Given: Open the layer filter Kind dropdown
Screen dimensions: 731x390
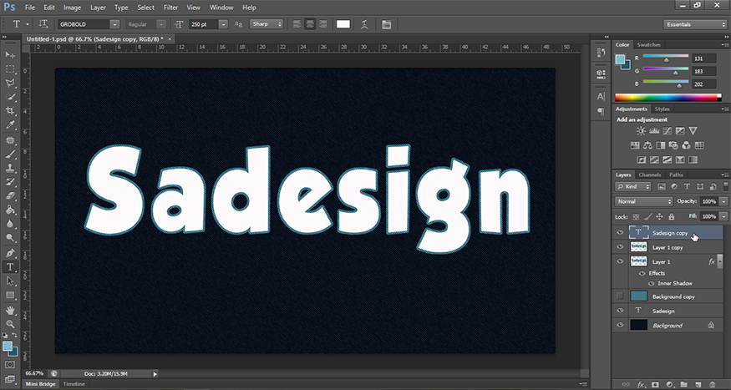Looking at the screenshot, I should tap(632, 186).
